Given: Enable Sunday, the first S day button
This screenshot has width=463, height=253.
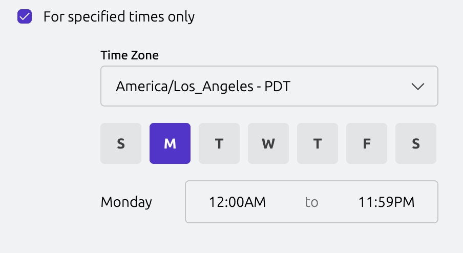Looking at the screenshot, I should pyautogui.click(x=121, y=144).
